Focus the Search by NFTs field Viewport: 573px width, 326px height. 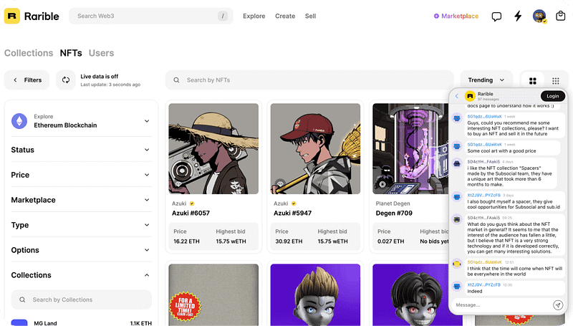(x=309, y=80)
